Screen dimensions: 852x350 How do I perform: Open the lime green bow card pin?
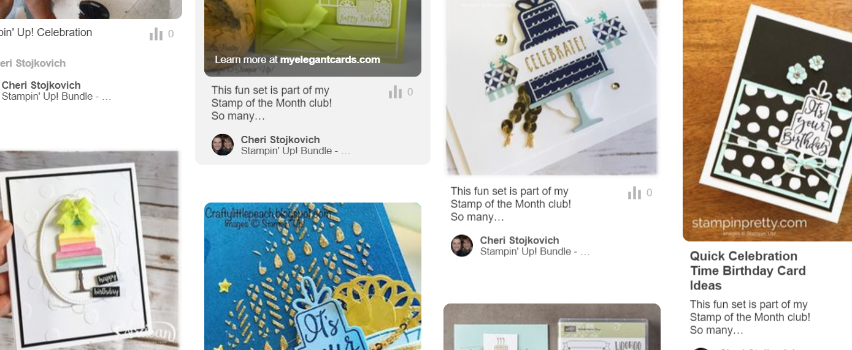(313, 38)
